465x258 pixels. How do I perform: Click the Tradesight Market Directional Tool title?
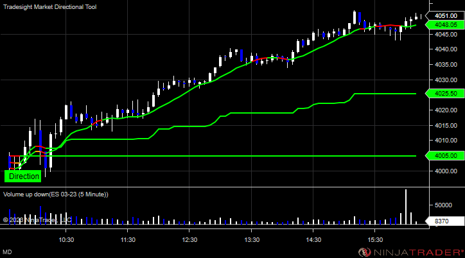tap(50, 7)
